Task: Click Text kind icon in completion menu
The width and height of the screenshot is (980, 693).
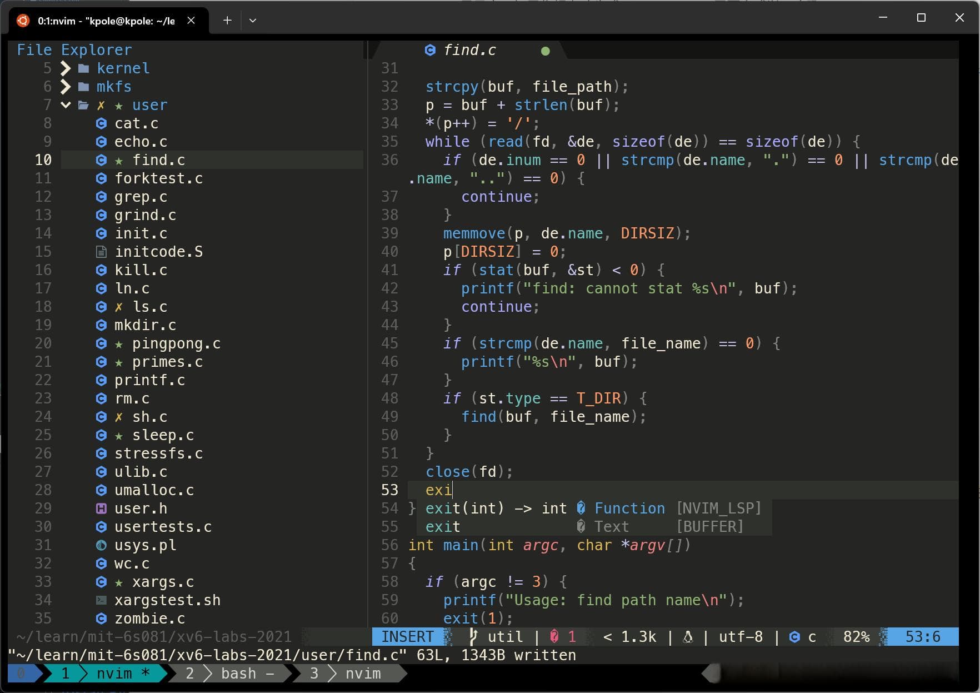Action: [581, 526]
